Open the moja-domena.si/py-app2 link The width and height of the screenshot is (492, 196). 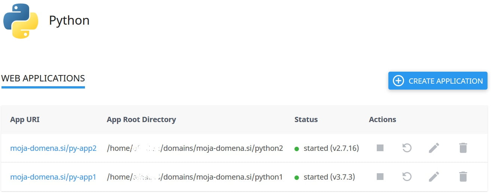(x=53, y=148)
